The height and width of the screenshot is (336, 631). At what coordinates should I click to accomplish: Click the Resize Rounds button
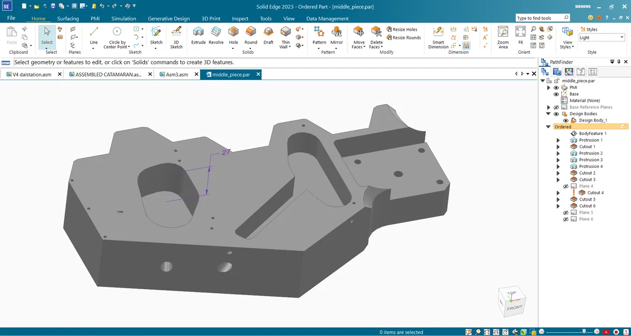[x=404, y=38]
